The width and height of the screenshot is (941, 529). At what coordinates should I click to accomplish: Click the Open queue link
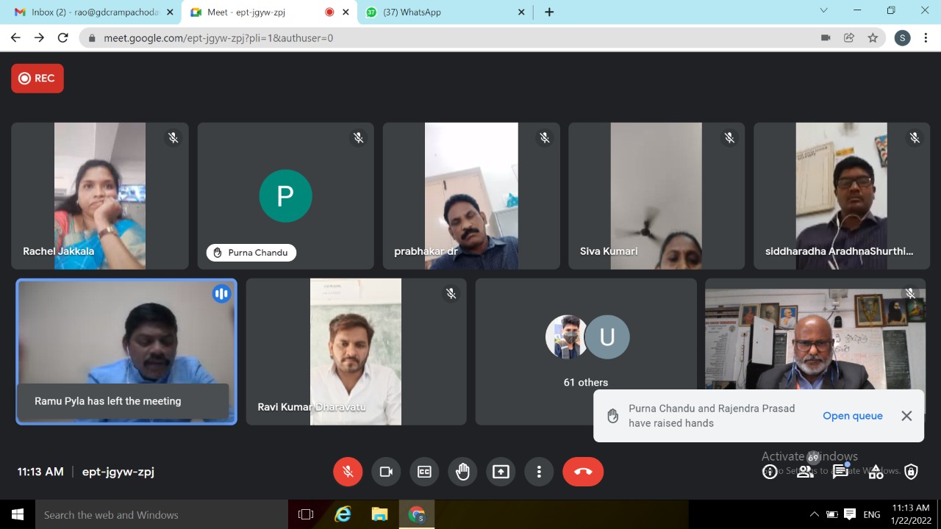click(x=852, y=416)
